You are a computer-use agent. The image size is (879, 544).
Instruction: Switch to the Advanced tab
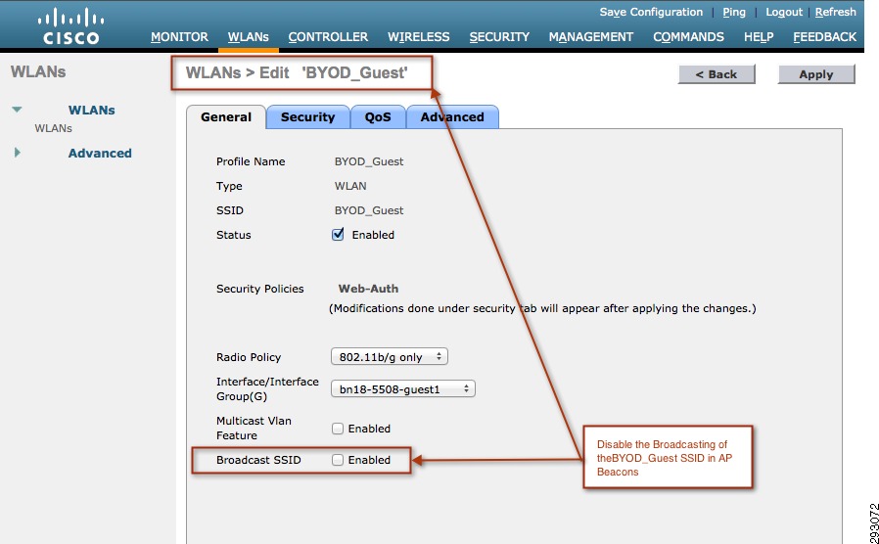(452, 117)
